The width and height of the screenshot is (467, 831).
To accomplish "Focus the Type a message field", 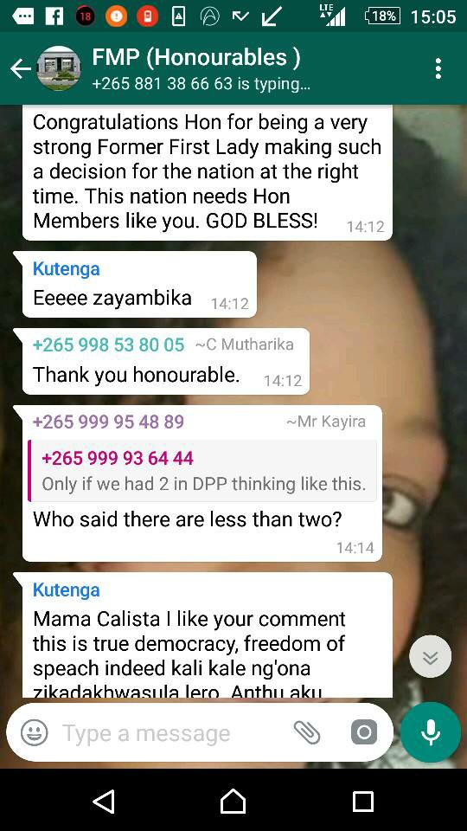I will (x=175, y=733).
